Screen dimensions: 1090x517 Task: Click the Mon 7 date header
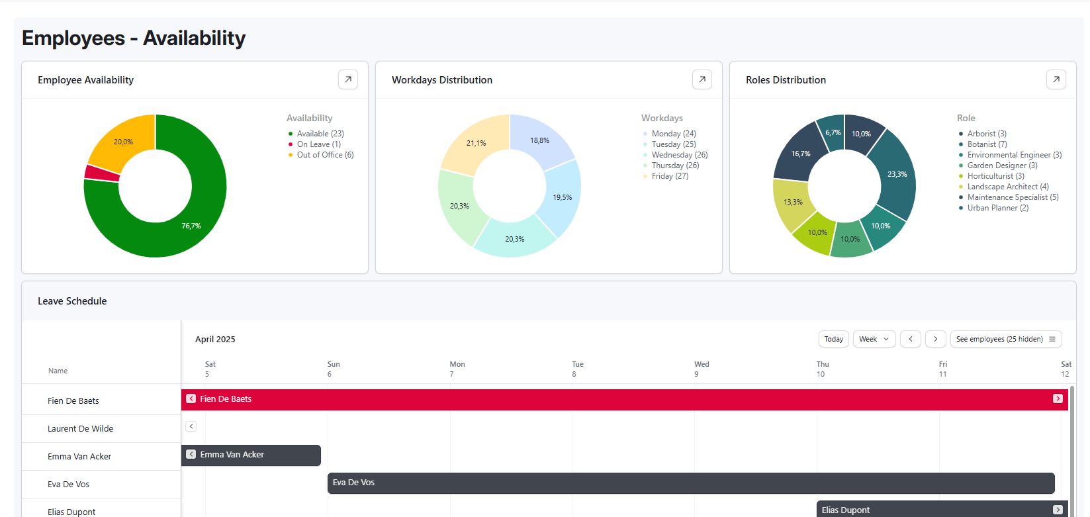point(457,369)
